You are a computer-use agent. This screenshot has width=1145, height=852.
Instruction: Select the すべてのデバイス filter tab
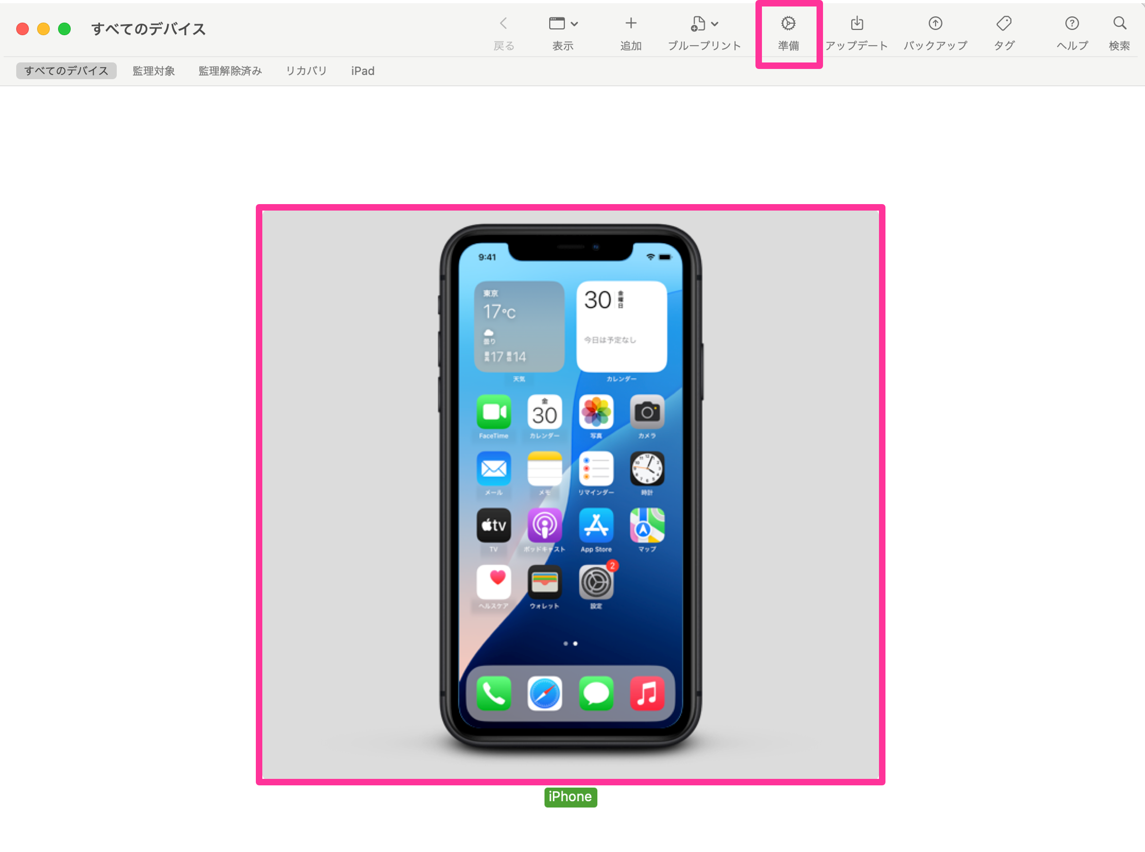[66, 71]
